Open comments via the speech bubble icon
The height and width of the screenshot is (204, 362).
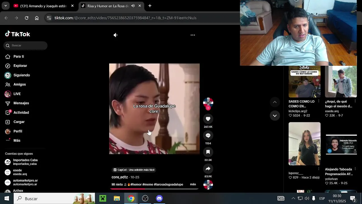208,135
